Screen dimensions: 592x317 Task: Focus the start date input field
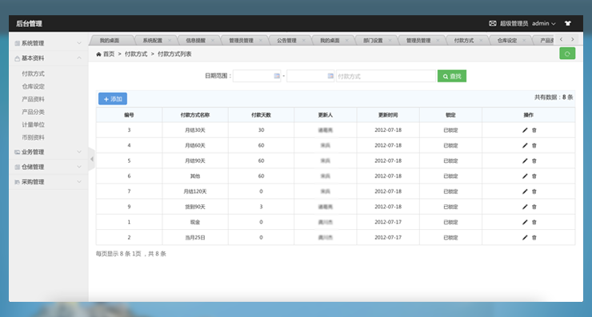click(x=257, y=76)
